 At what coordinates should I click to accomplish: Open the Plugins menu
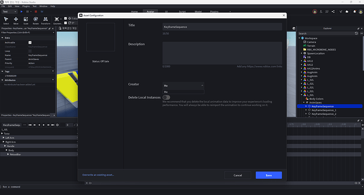coord(26,6)
